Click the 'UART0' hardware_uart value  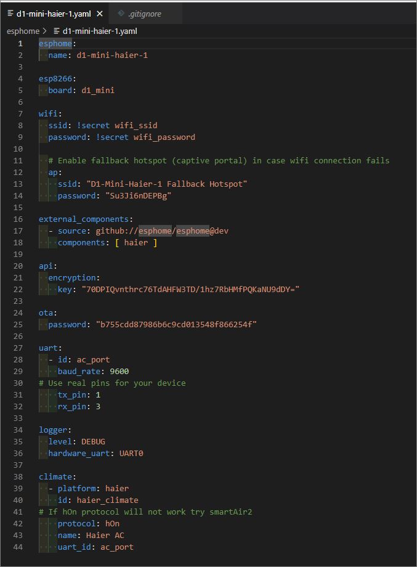point(131,453)
